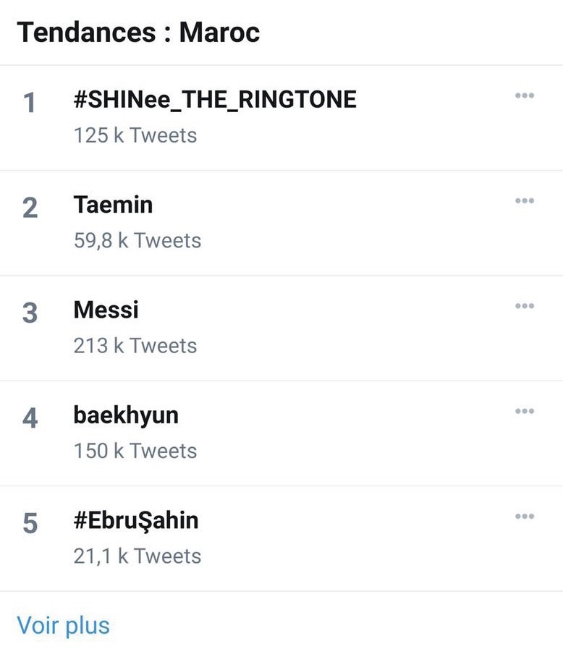The image size is (563, 649).
Task: Click the "150 k Tweets" count
Action: click(x=135, y=451)
